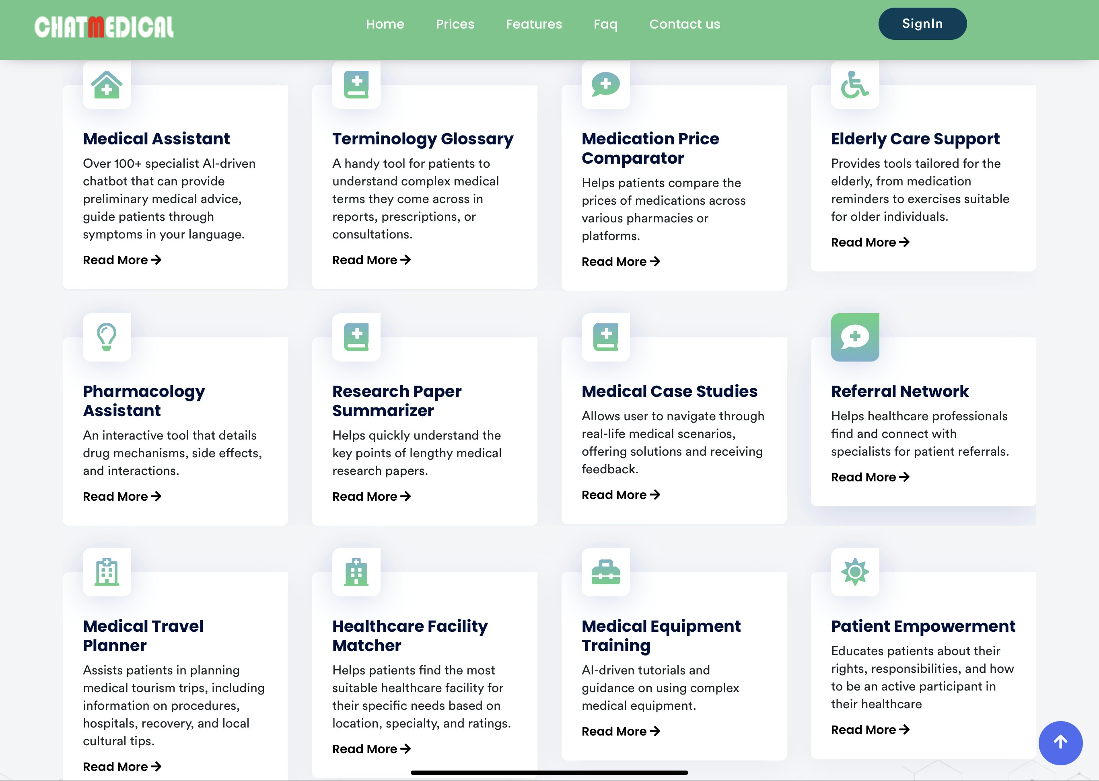Click the Medical Equipment Training briefcase icon
The image size is (1099, 781).
[605, 572]
